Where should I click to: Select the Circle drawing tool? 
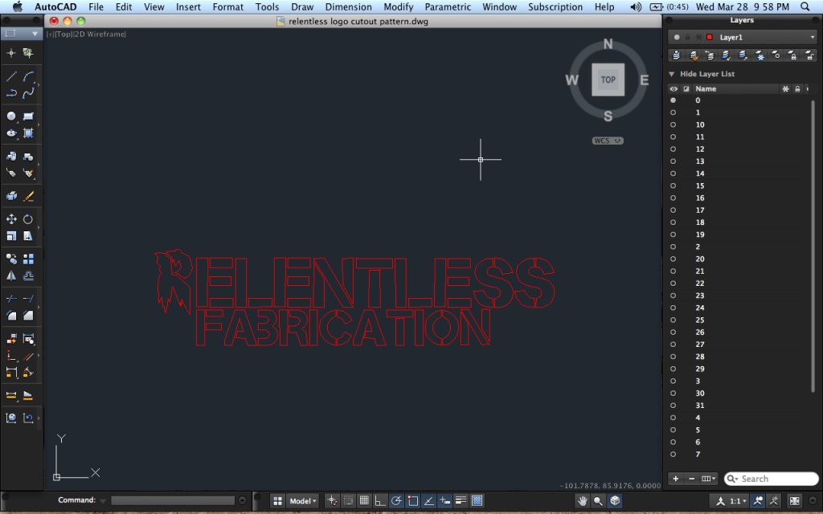pos(11,116)
